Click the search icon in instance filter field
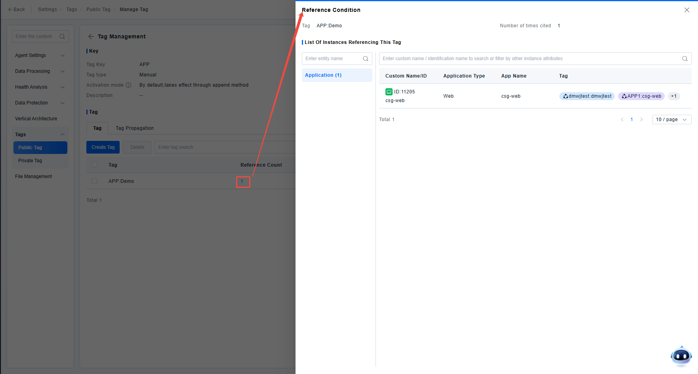This screenshot has width=698, height=374. 685,59
